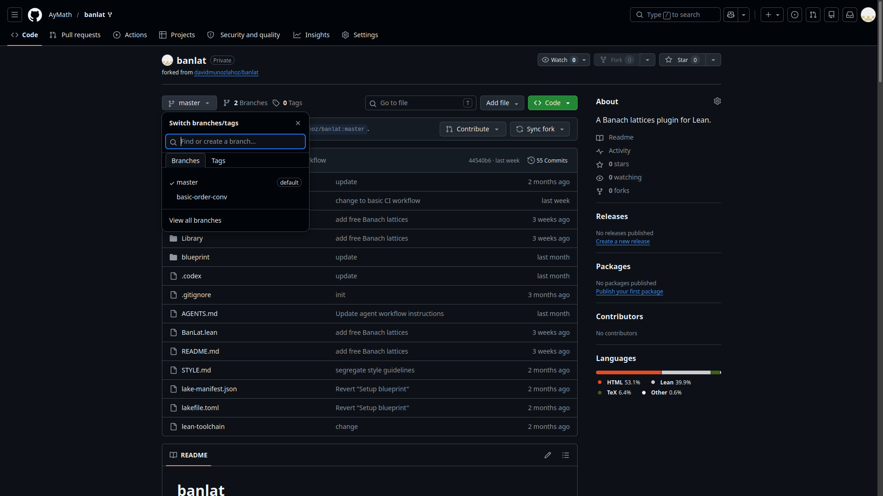This screenshot has height=496, width=883.
Task: Edit the README with the pencil icon
Action: (548, 455)
